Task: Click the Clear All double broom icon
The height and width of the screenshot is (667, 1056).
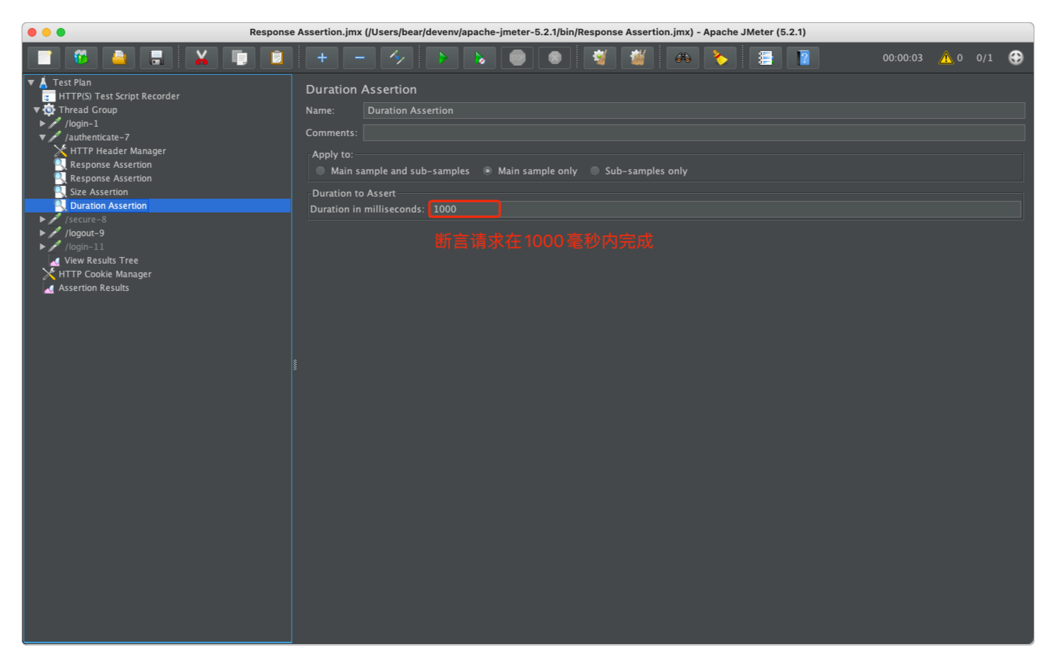Action: pyautogui.click(x=637, y=58)
